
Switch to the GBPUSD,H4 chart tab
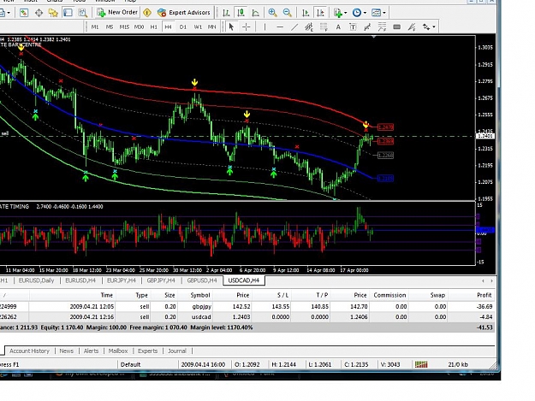(202, 280)
